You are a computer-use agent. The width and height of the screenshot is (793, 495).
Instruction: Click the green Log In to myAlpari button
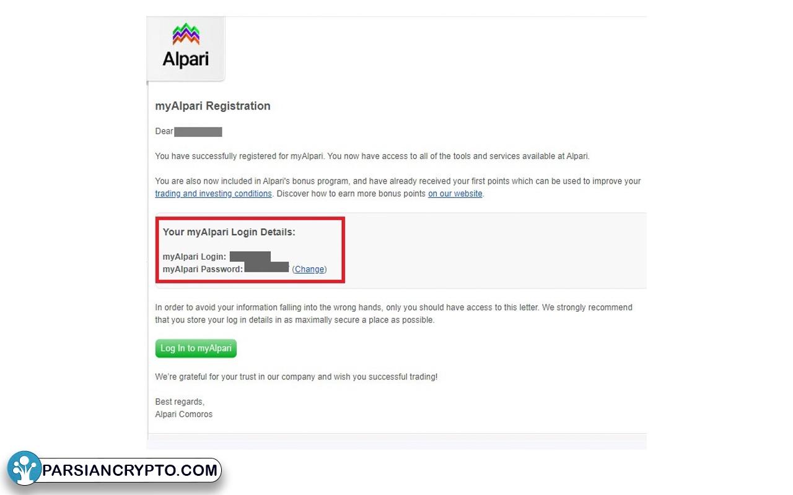pos(196,348)
